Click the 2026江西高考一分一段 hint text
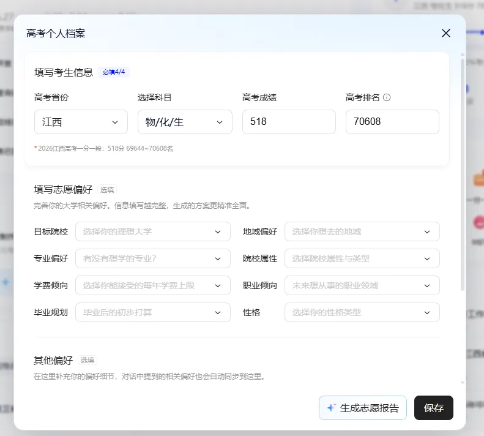Image resolution: width=484 pixels, height=436 pixels. (x=103, y=148)
